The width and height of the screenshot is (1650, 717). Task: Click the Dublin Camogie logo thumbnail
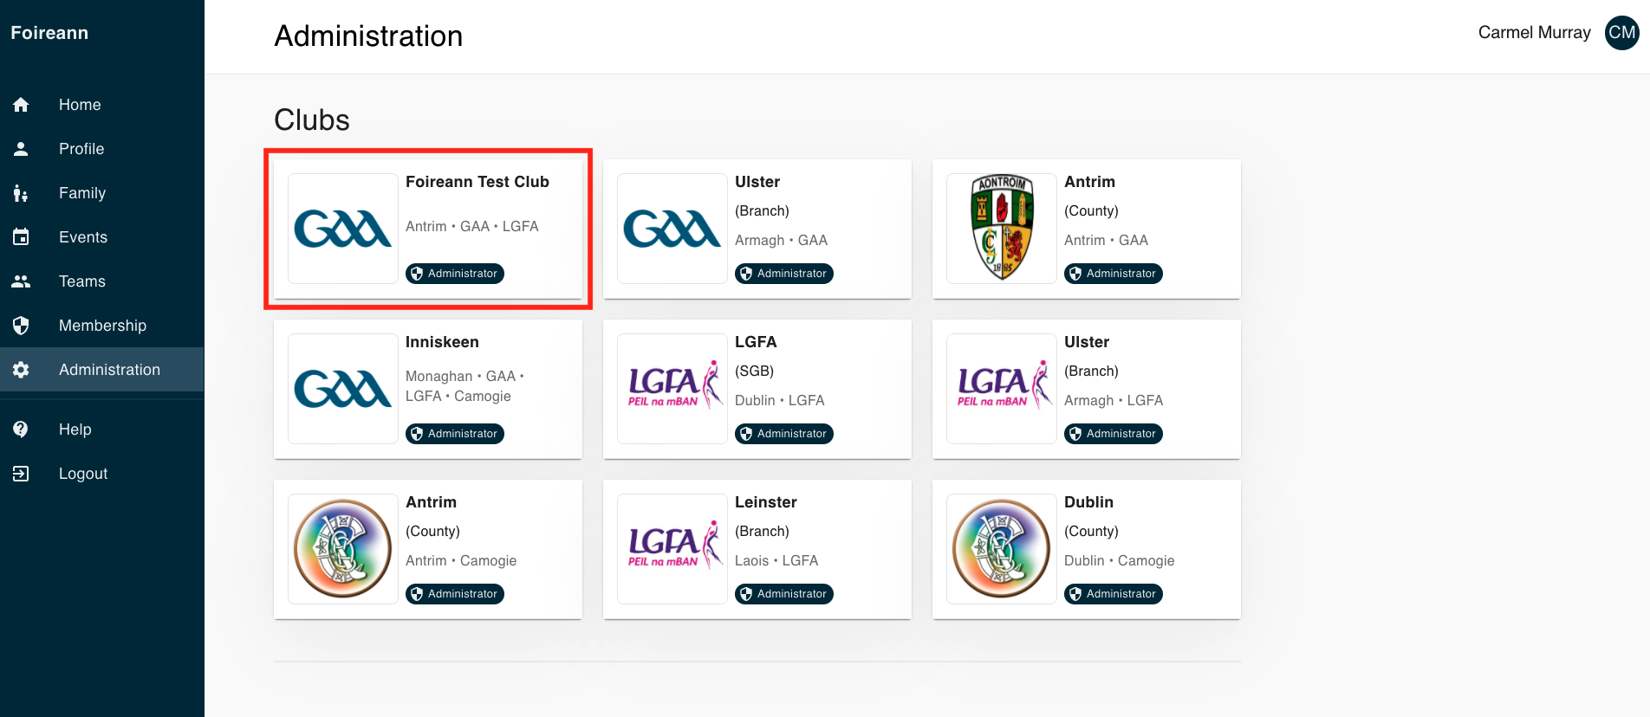tap(1001, 549)
